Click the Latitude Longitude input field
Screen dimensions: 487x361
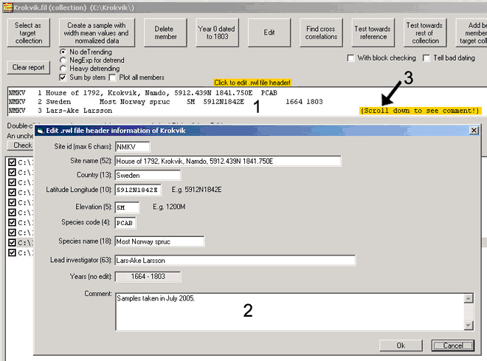tap(138, 190)
